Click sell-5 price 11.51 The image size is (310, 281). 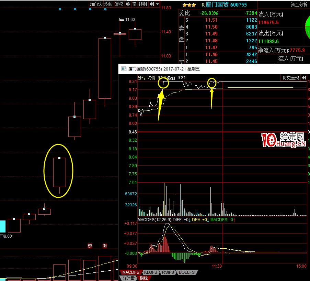211,20
